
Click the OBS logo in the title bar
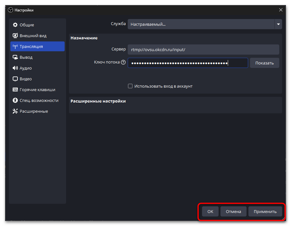pos(10,10)
